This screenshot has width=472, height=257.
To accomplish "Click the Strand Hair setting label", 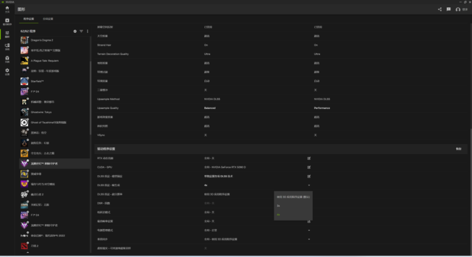I will [104, 45].
